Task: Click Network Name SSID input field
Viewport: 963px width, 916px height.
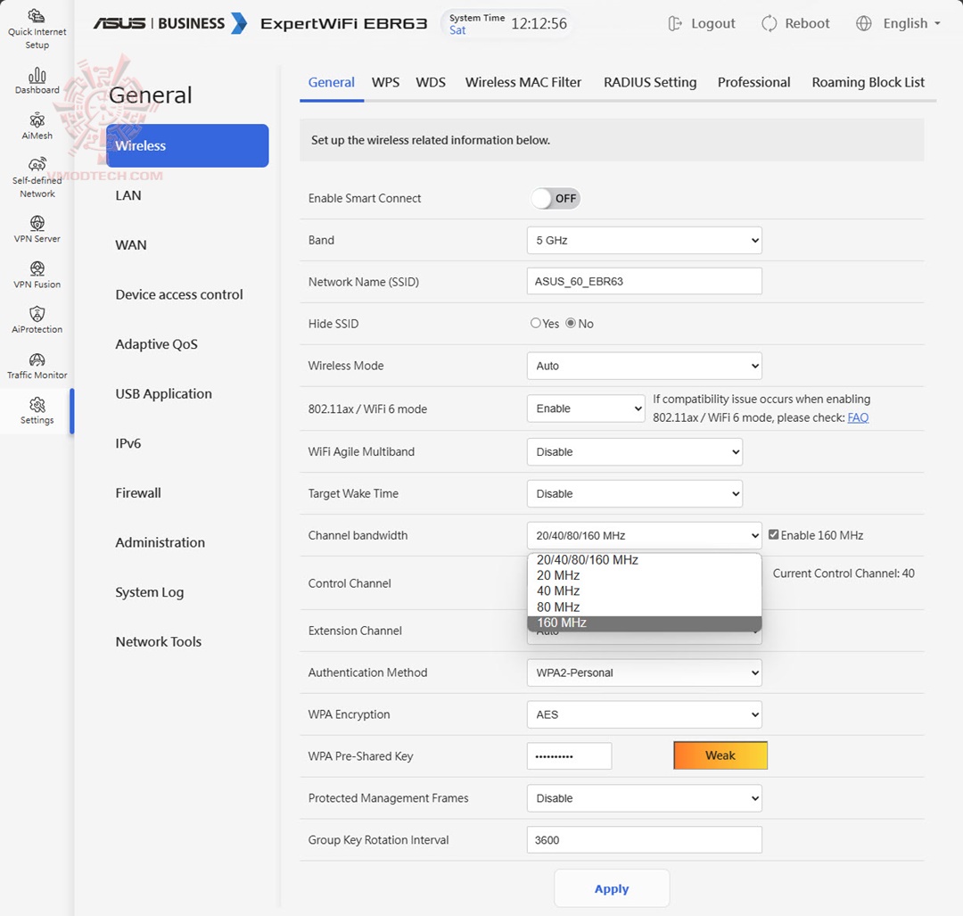Action: pos(645,281)
